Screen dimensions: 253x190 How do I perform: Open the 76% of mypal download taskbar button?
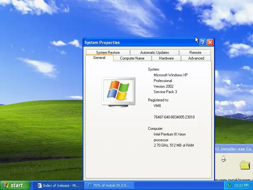(109, 185)
